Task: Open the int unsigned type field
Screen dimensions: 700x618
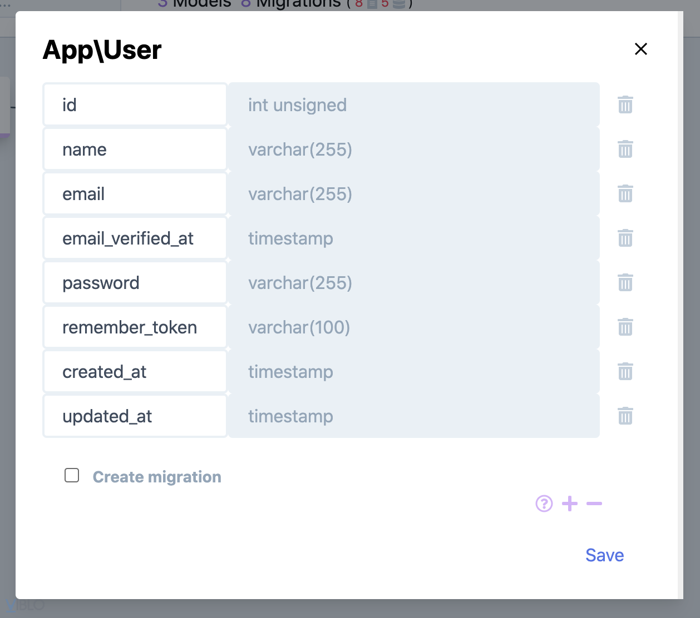Action: point(413,104)
